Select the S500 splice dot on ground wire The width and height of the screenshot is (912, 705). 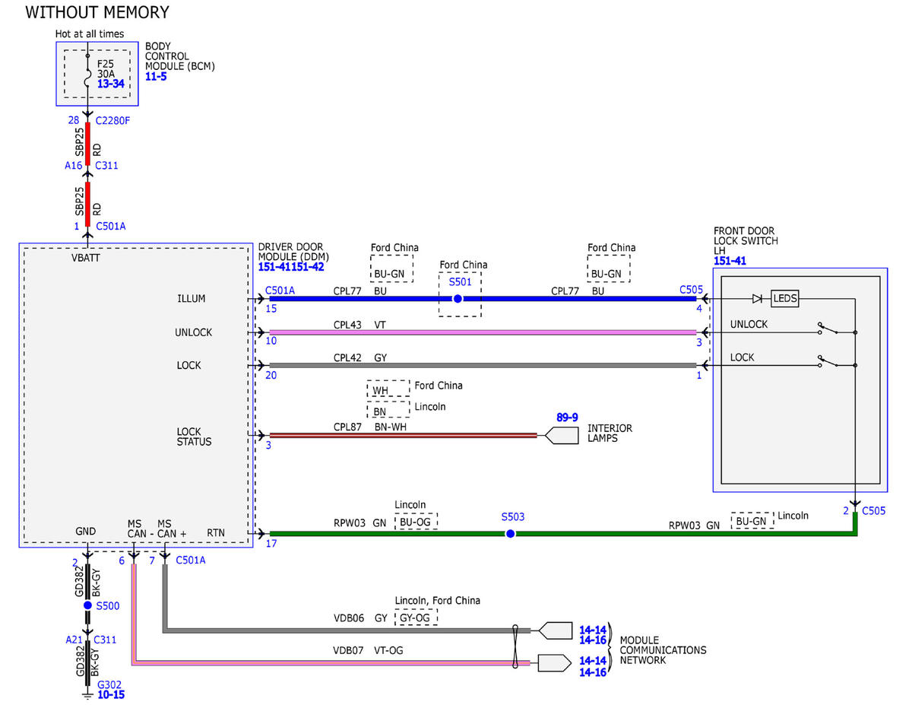tap(88, 605)
